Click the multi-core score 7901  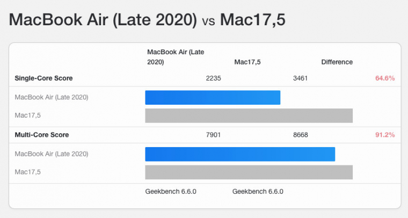tap(213, 135)
